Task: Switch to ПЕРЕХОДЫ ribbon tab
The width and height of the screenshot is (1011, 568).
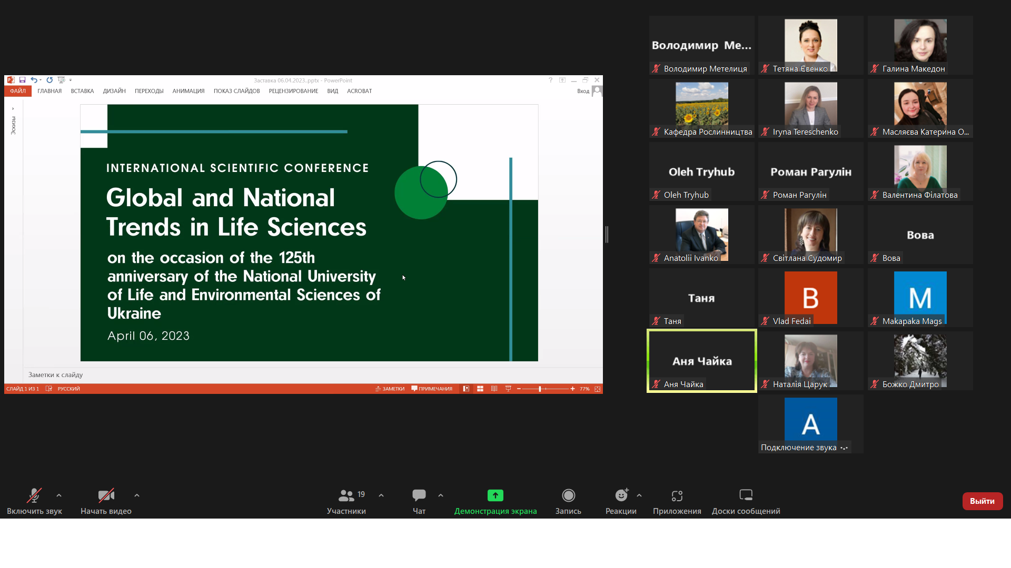Action: coord(149,91)
